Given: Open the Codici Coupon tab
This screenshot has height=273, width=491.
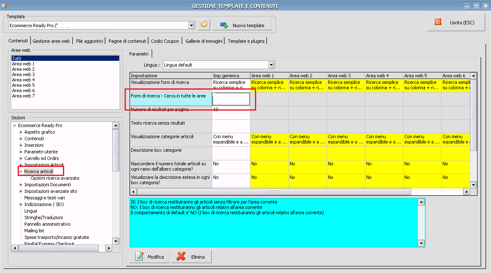Looking at the screenshot, I should 165,41.
